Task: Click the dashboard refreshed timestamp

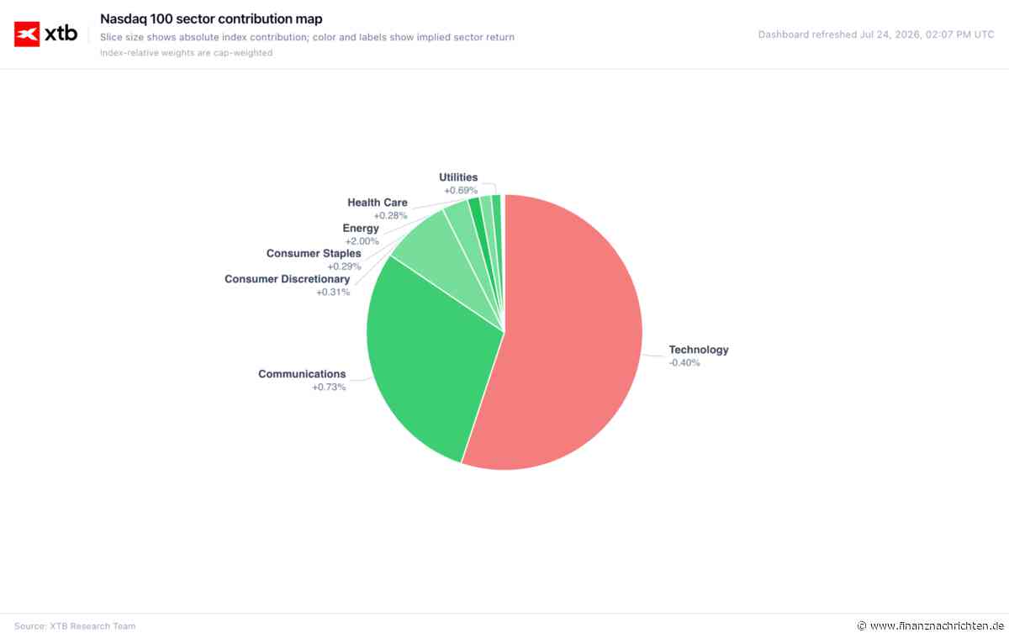Action: tap(876, 34)
